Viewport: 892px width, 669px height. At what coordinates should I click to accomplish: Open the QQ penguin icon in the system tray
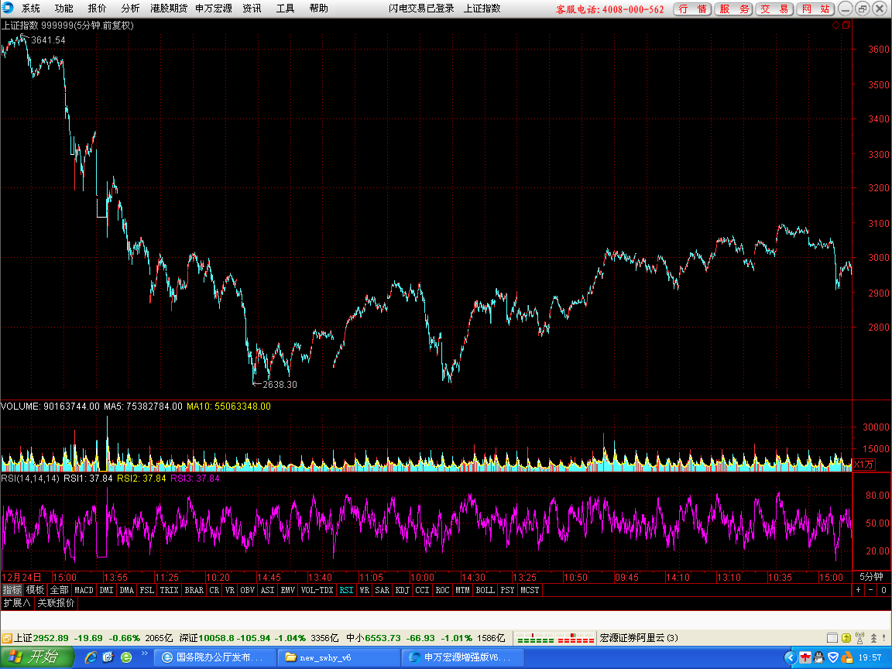point(819,657)
